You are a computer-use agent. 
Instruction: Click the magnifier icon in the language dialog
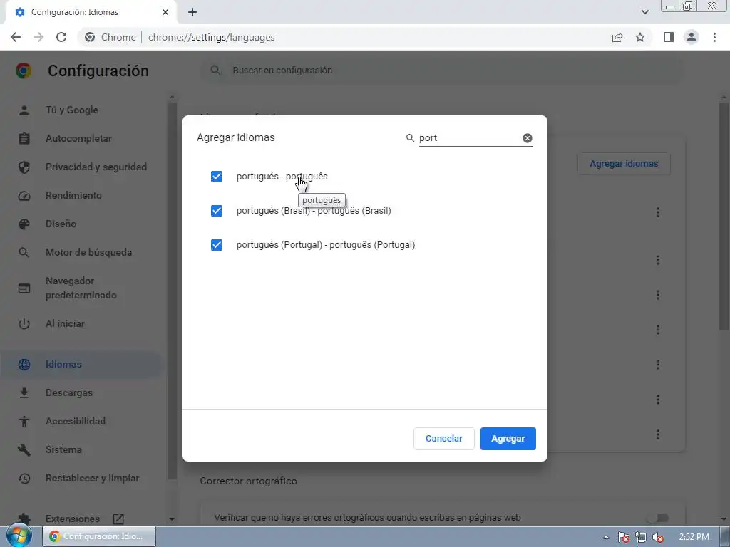[x=410, y=138]
